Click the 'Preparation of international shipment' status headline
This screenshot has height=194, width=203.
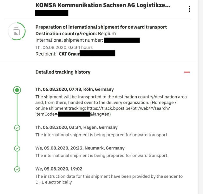[101, 27]
